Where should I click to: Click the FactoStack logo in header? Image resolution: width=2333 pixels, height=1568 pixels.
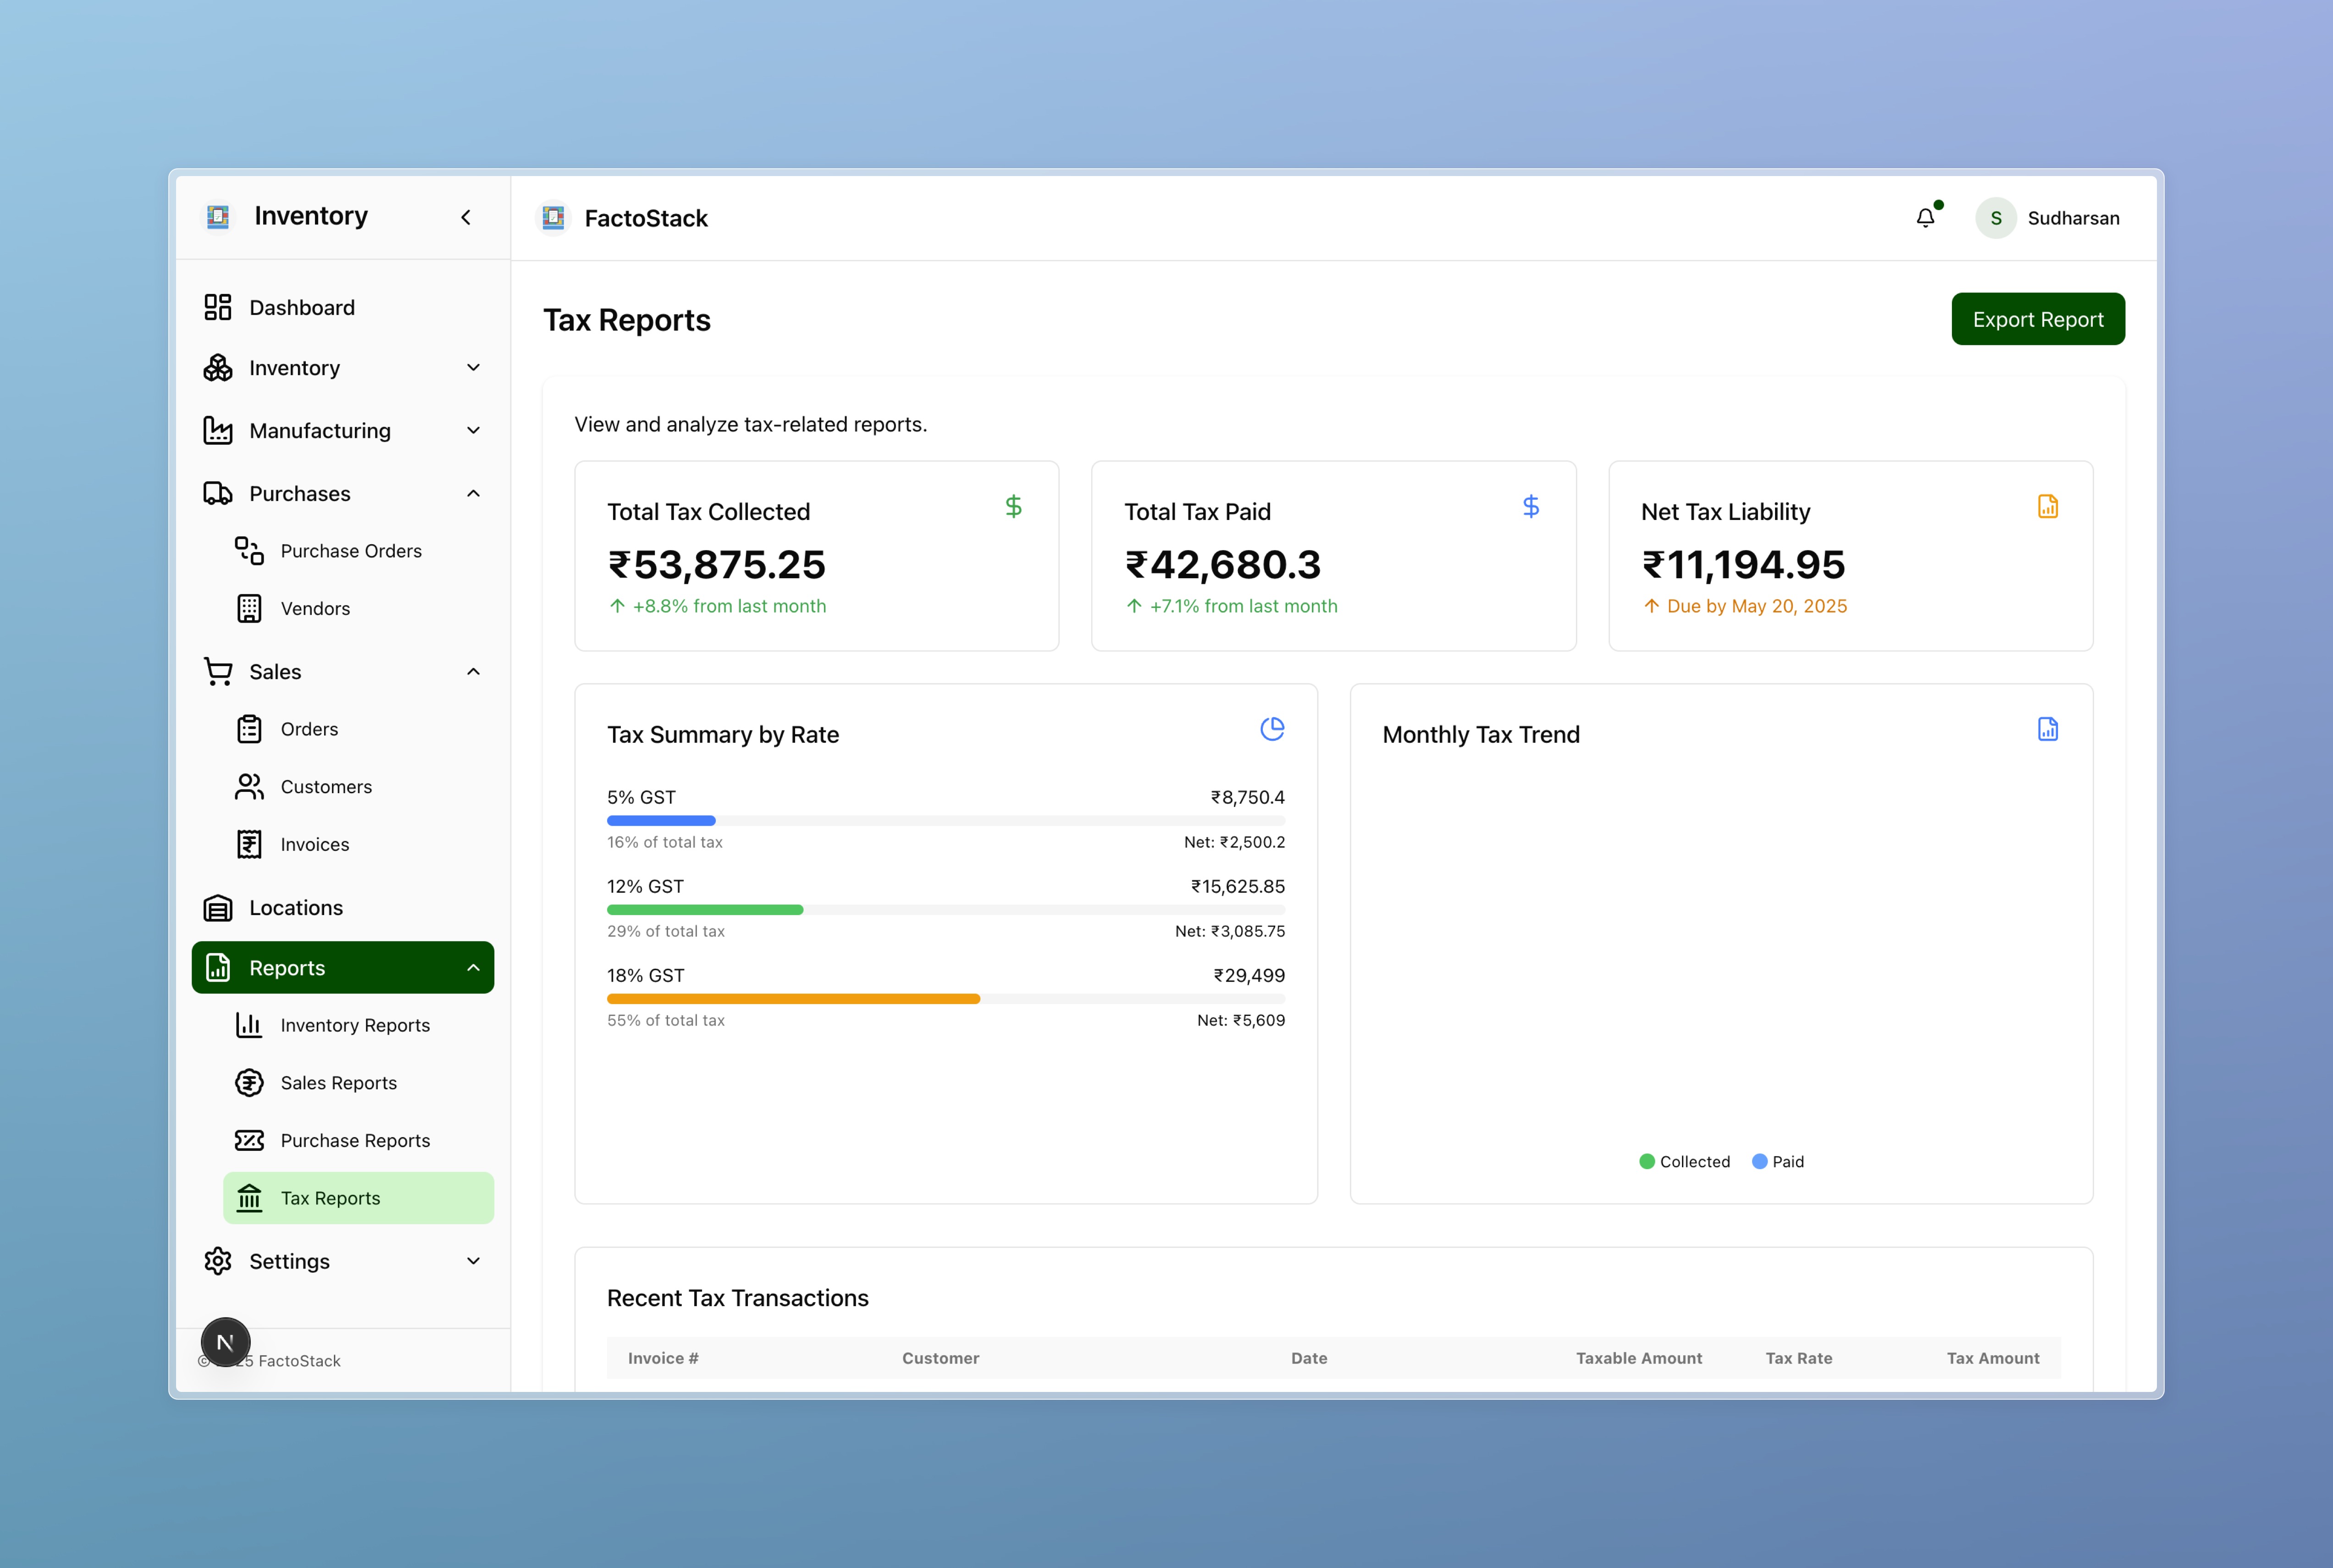click(x=553, y=217)
